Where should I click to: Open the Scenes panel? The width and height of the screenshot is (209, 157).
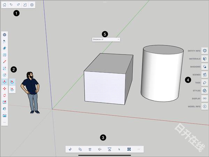[x=204, y=75]
